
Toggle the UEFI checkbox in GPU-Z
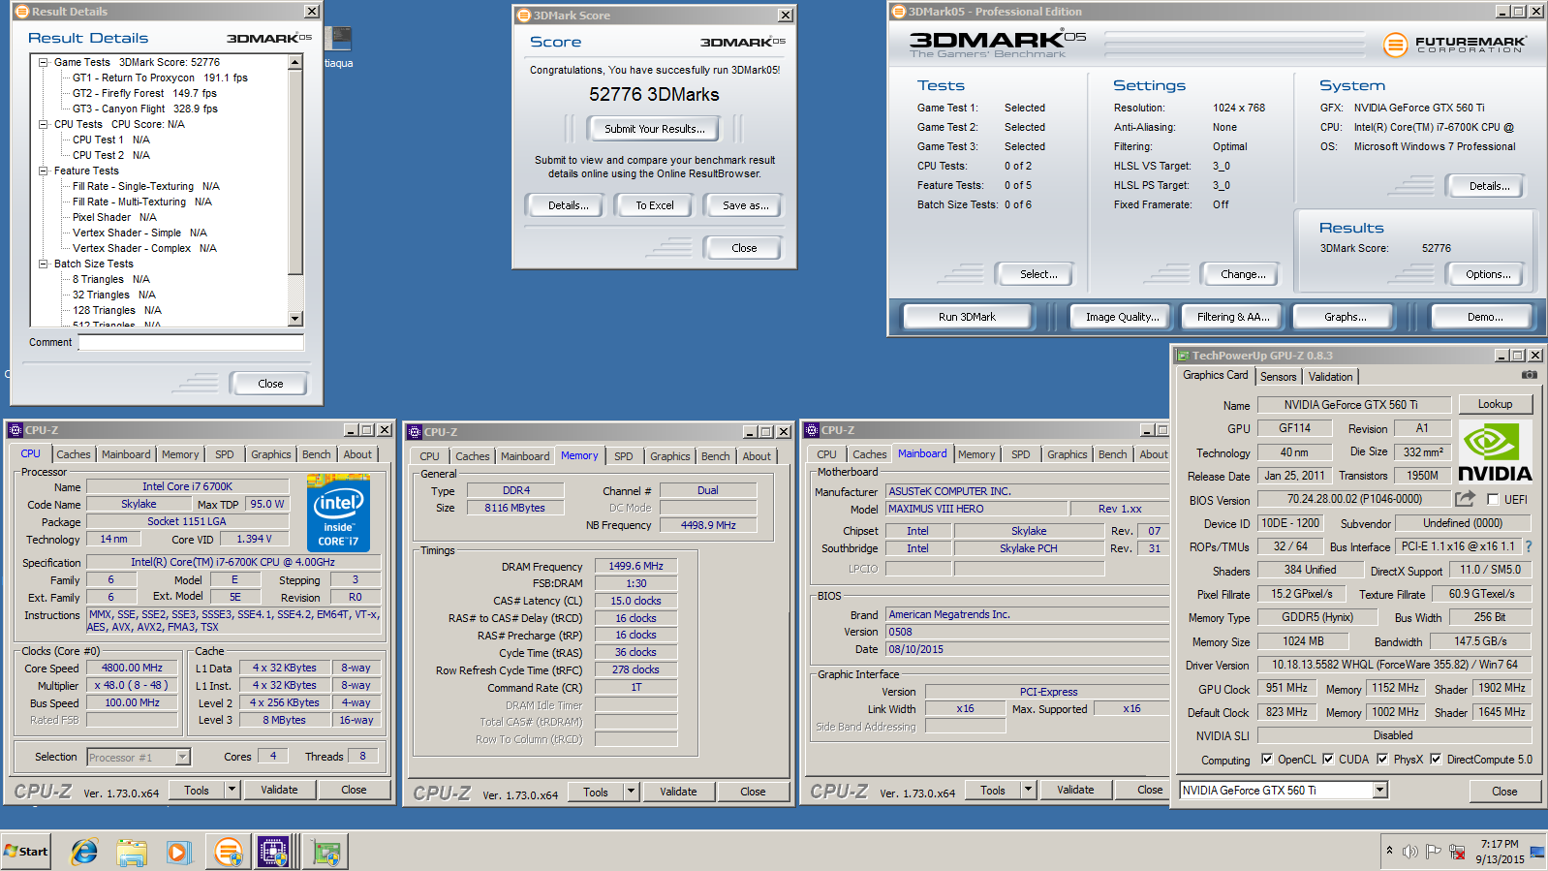[x=1493, y=500]
